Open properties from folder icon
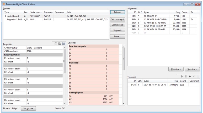Viewport: 203px width, 113px height. coord(60,44)
